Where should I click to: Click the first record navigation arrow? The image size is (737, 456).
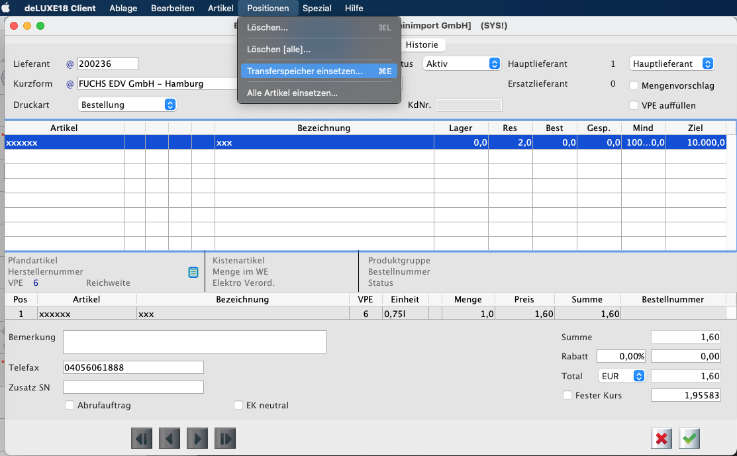(142, 438)
